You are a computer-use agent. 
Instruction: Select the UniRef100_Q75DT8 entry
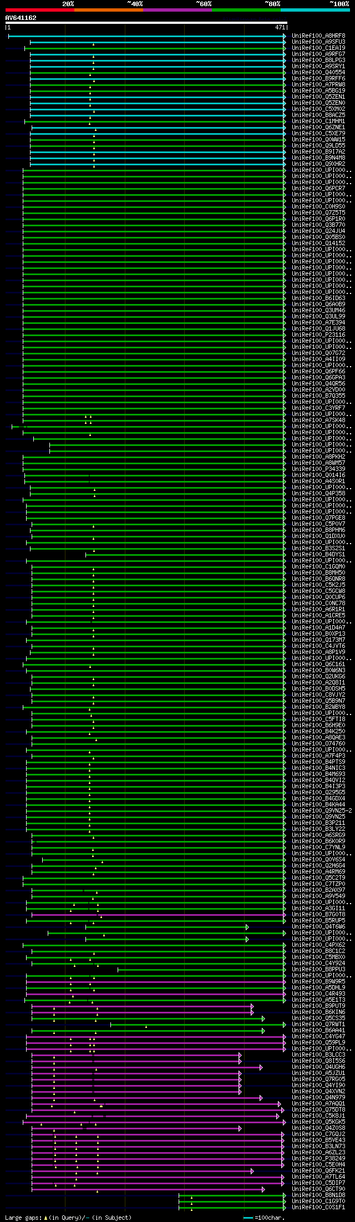[318, 1110]
